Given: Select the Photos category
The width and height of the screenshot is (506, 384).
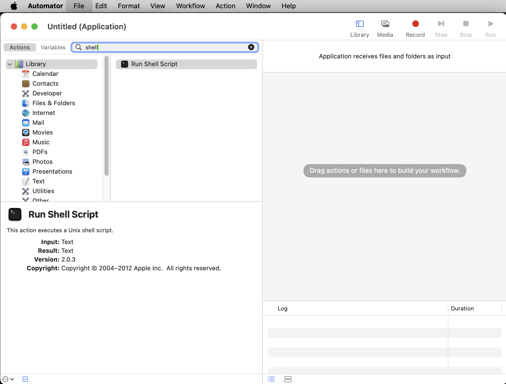Looking at the screenshot, I should click(x=42, y=162).
